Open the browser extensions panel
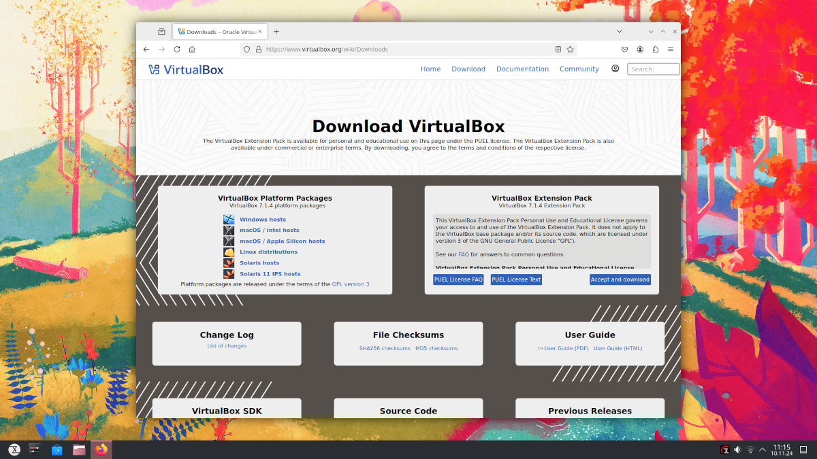This screenshot has height=459, width=817. 656,50
